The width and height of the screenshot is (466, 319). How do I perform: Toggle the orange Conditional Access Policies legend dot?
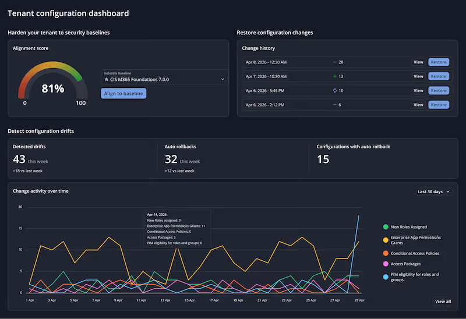pos(386,253)
